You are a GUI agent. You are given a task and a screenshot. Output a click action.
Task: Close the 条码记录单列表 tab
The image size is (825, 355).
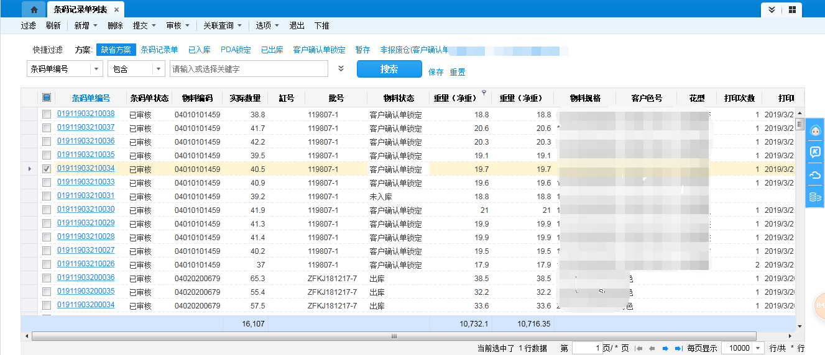(116, 10)
